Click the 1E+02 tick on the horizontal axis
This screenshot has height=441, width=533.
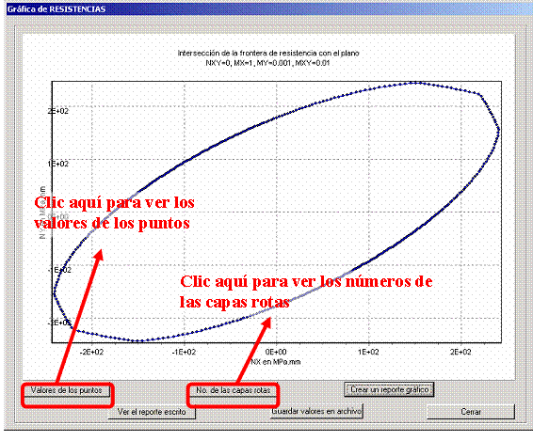(368, 352)
